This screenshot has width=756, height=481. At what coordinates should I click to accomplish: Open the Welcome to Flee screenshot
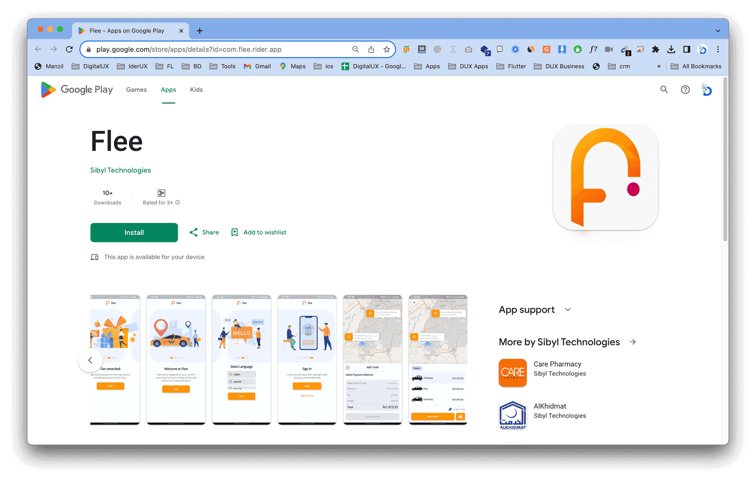tap(176, 360)
